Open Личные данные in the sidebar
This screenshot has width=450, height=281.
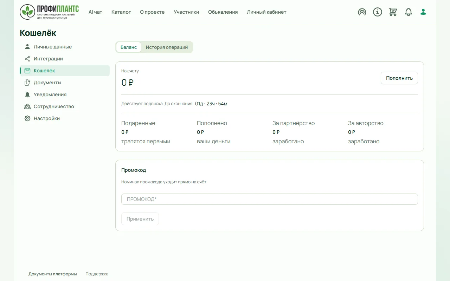tap(65, 47)
